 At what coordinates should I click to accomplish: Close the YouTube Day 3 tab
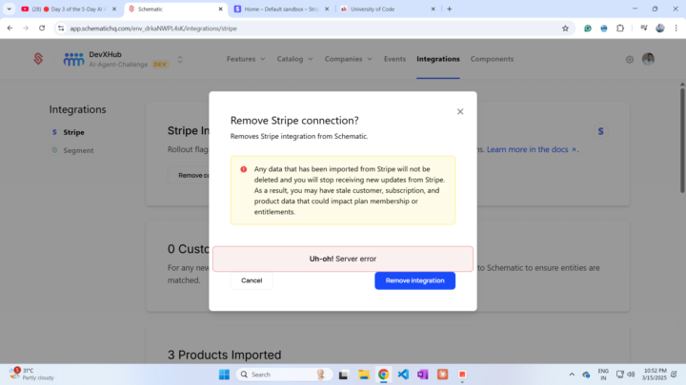tap(114, 10)
